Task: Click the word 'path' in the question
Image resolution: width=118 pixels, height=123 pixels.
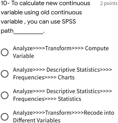Action: (7, 31)
